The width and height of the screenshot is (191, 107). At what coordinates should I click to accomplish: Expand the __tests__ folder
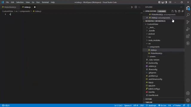coord(147,27)
